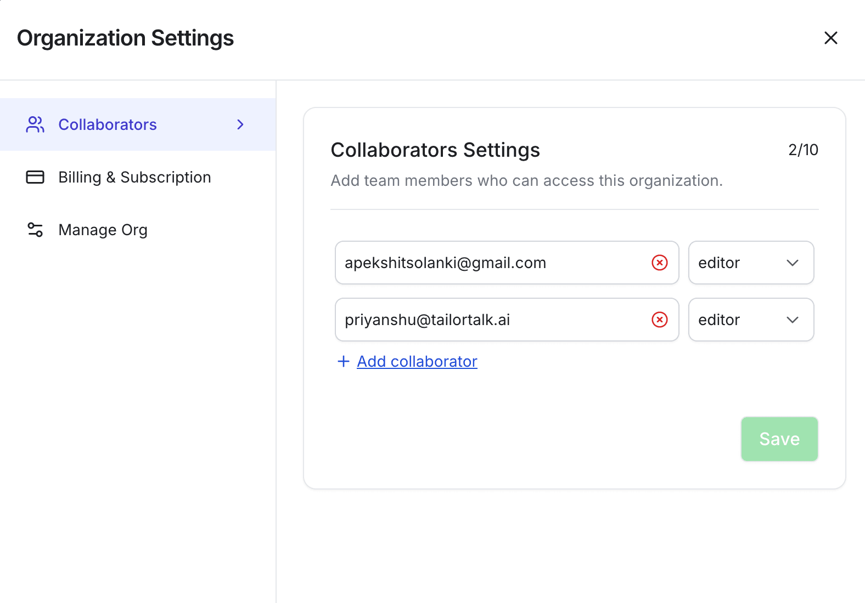Viewport: 865px width, 603px height.
Task: Remove priyanshu@tailortalk.ai collaborator
Action: pos(660,320)
